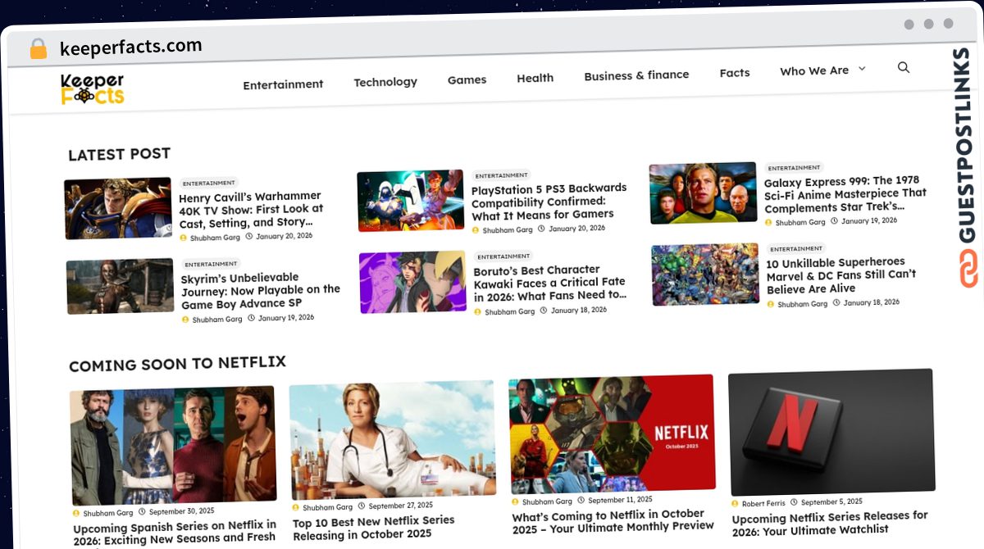Viewport: 984px width, 549px height.
Task: Open Galaxy Express 999 article
Action: tap(845, 193)
